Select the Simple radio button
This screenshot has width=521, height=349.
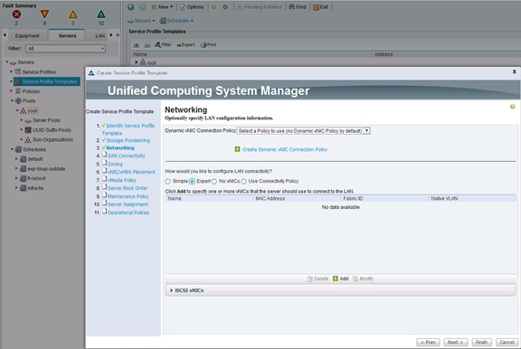pos(168,182)
